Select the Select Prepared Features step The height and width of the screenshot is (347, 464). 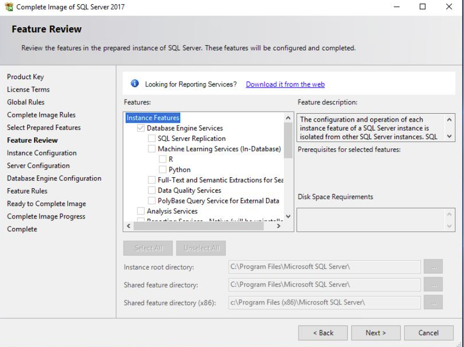(x=44, y=127)
